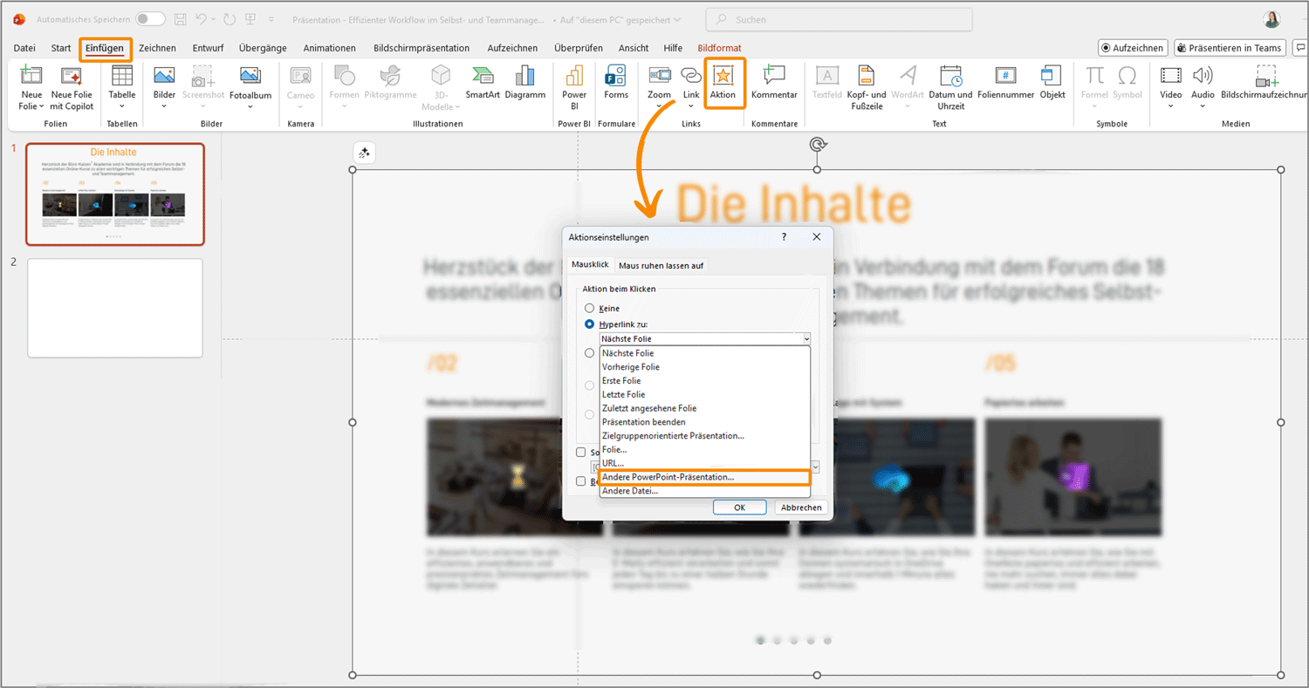This screenshot has height=688, width=1309.
Task: Switch to Maus ruhen lassen auf tab
Action: point(661,265)
